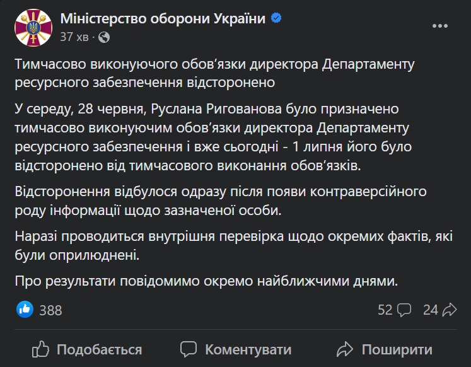Screen dimensions: 471x367
Task: Click the globe public-audience icon
Action: [104, 37]
